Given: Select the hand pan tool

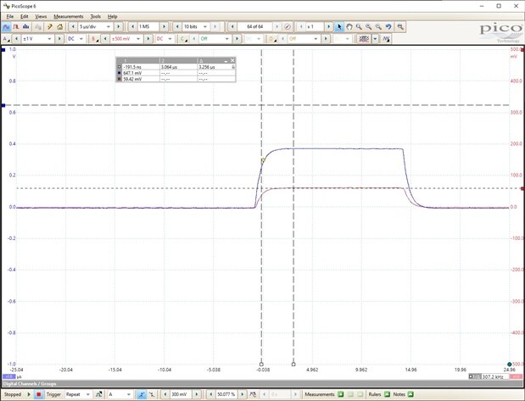Looking at the screenshot, I should tap(350, 27).
